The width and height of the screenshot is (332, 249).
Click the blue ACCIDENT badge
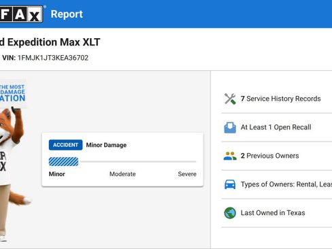click(x=65, y=145)
